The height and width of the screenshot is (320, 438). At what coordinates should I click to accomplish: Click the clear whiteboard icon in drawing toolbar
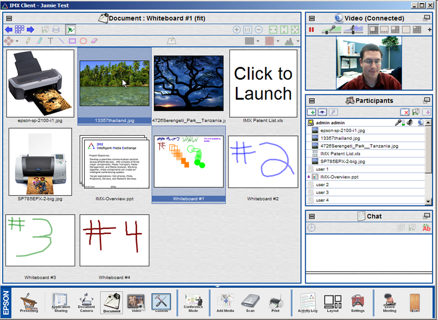pos(172,41)
